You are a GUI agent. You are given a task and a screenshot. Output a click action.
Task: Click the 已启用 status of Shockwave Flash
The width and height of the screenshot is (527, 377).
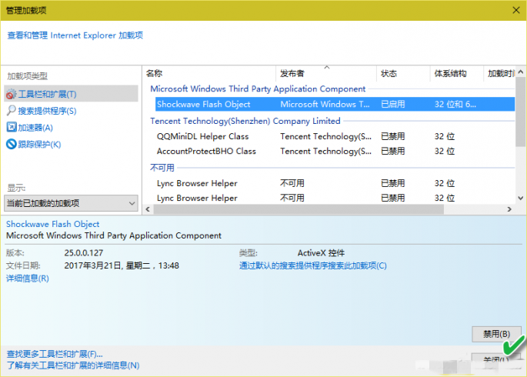pyautogui.click(x=393, y=104)
